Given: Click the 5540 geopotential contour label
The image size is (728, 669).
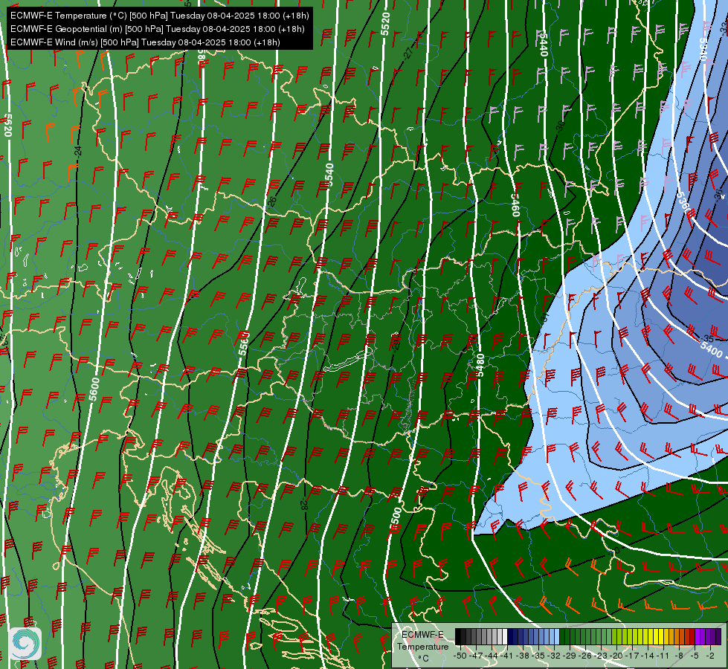Looking at the screenshot, I should coord(329,175).
